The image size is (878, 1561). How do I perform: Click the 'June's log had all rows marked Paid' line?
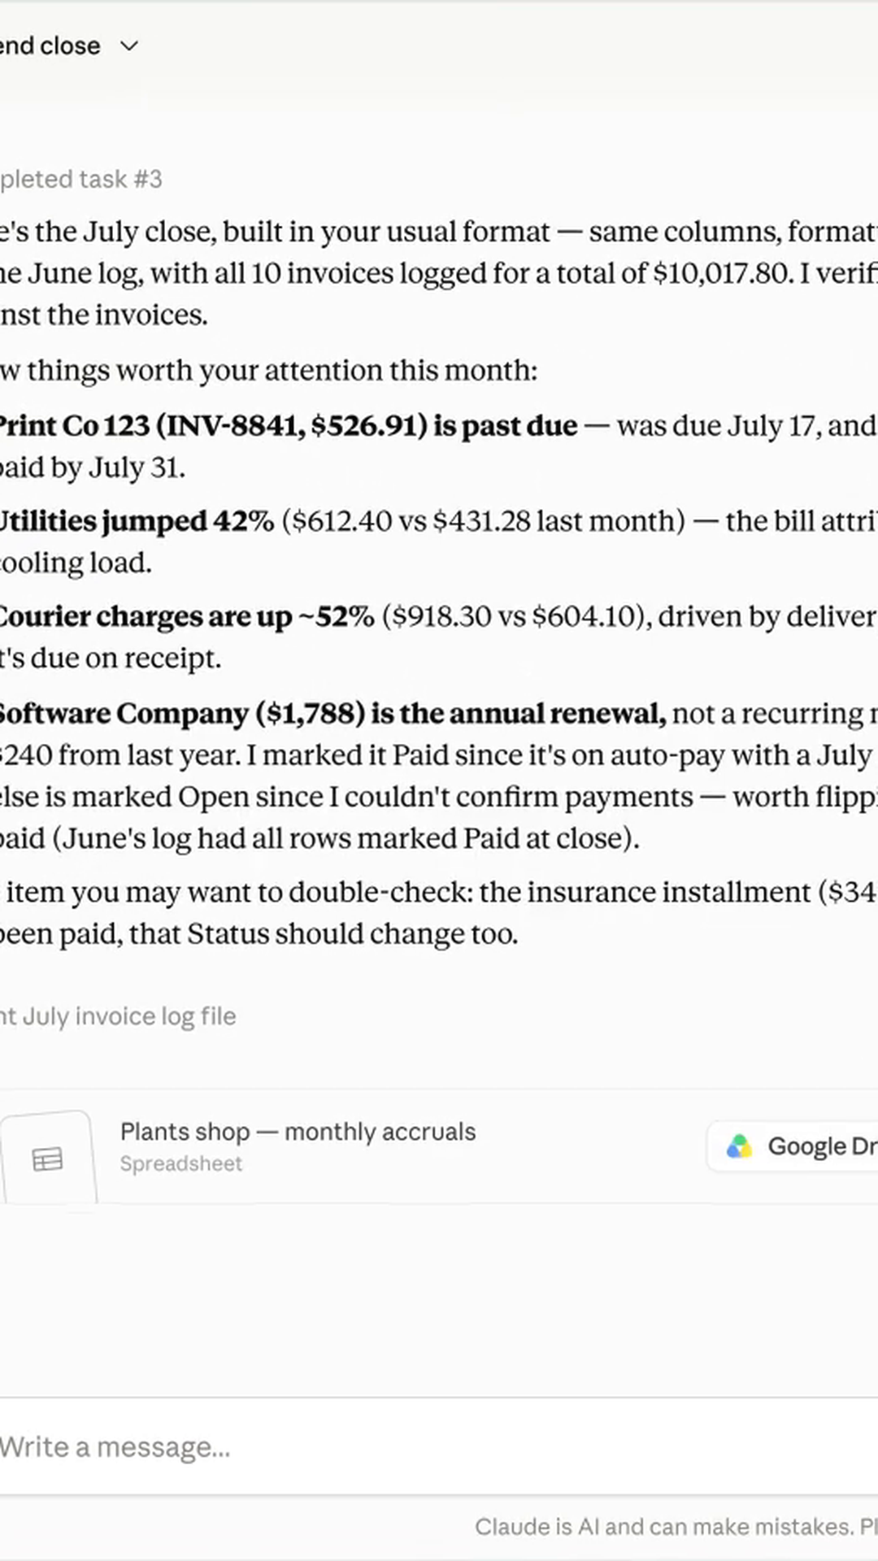coord(319,838)
